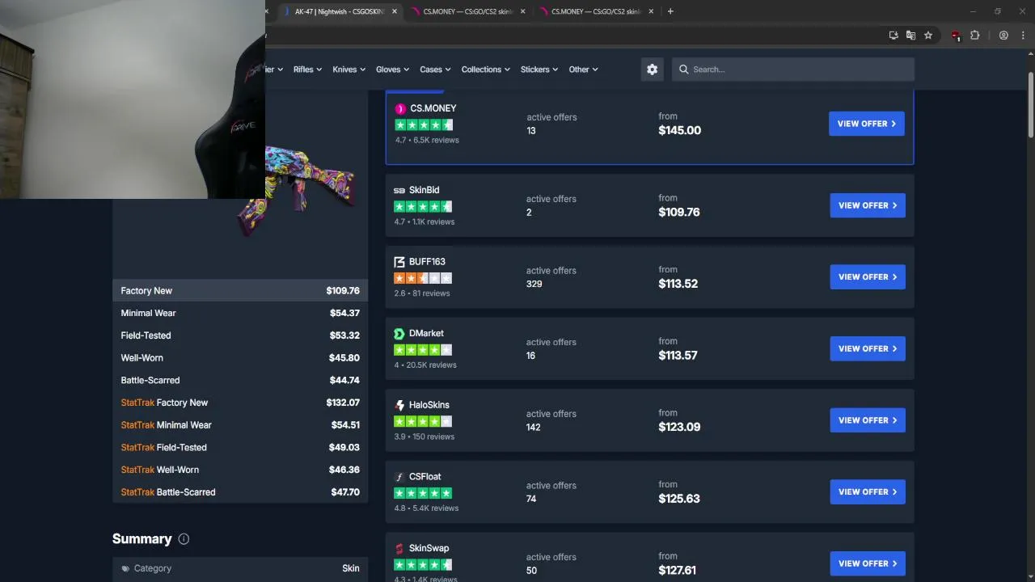Click the install app icon in address bar
Screen dimensions: 1035x582
pos(893,36)
